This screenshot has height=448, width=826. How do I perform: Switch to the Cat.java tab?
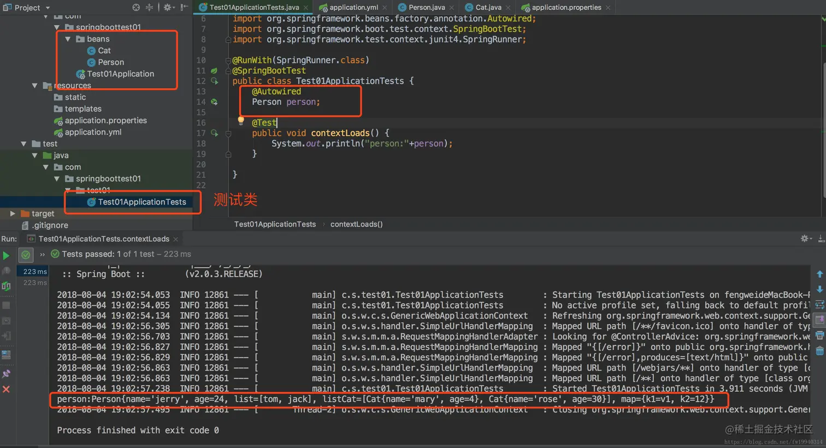pyautogui.click(x=488, y=7)
